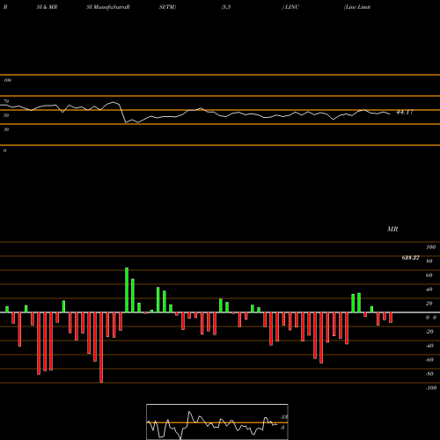Click the MR axis label 60
The width and height of the screenshot is (440, 440).
[x=429, y=275]
